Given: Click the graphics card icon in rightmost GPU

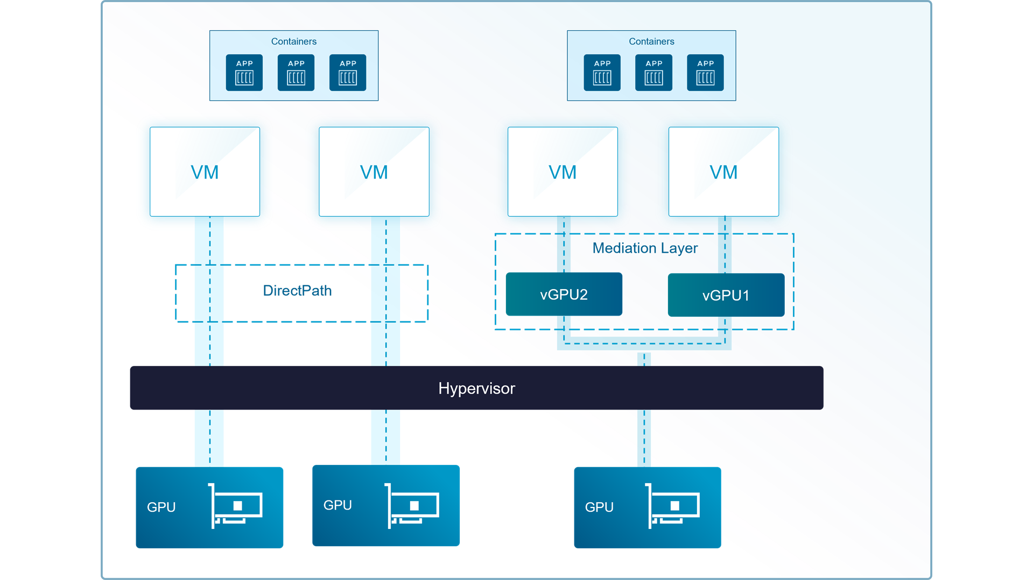Looking at the screenshot, I should pyautogui.click(x=672, y=506).
